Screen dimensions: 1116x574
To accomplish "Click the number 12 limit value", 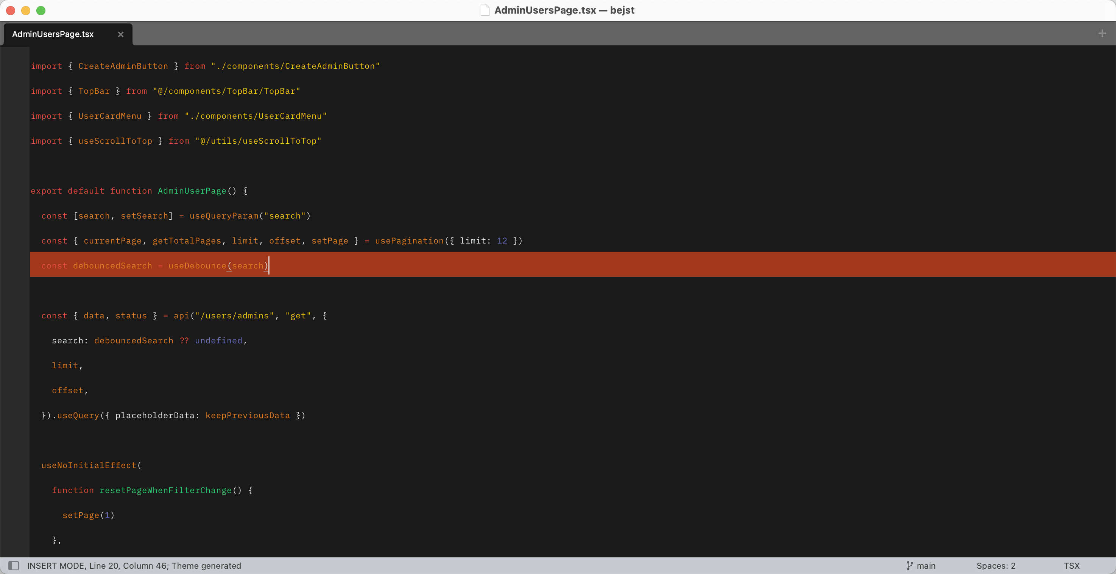I will tap(502, 241).
